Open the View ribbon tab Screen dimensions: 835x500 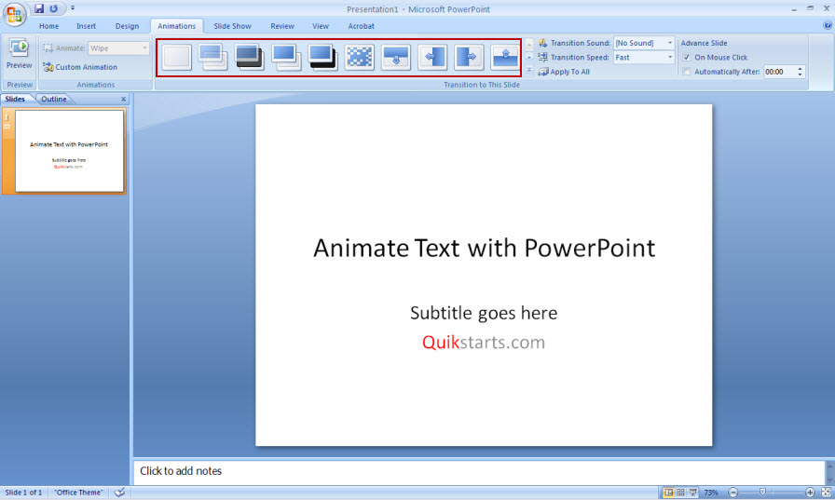point(320,26)
